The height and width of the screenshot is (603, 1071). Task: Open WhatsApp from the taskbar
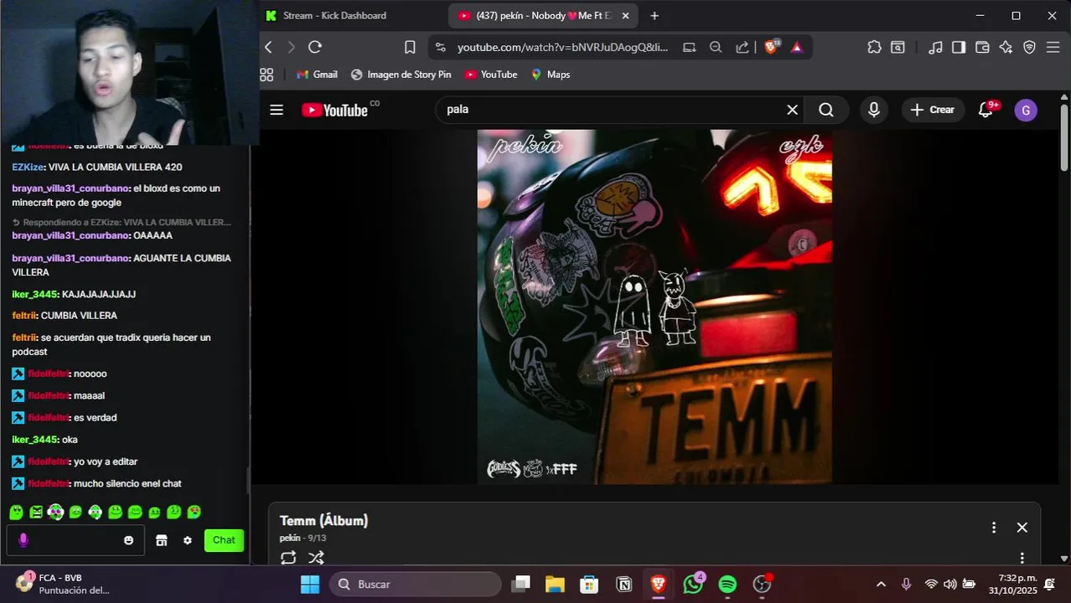693,584
